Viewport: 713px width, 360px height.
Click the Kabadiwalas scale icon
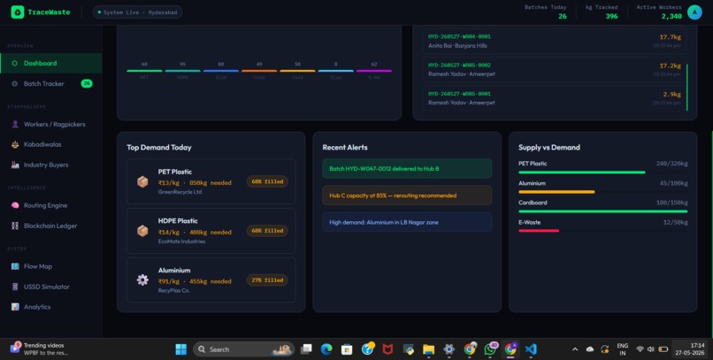(x=14, y=144)
